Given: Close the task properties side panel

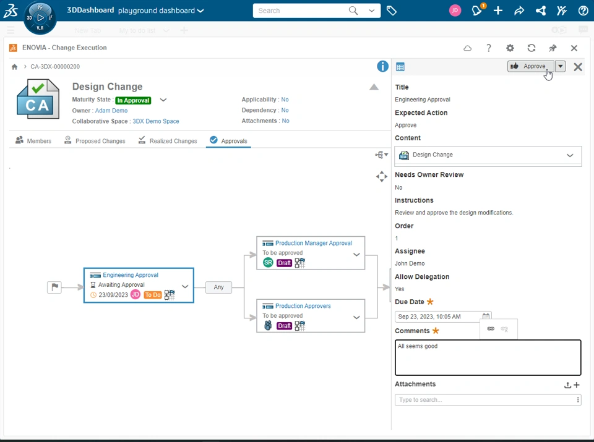Looking at the screenshot, I should click(578, 67).
